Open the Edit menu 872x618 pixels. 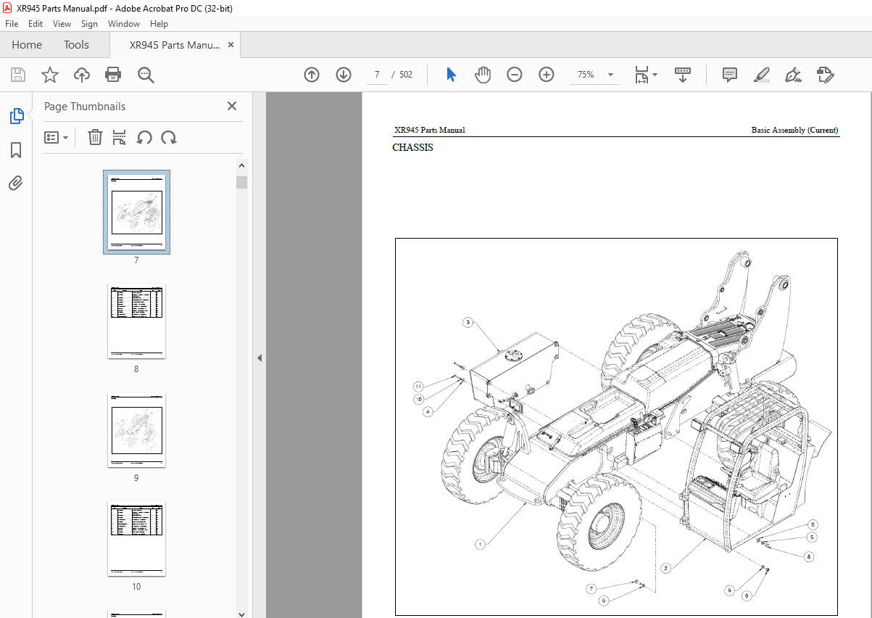(x=36, y=24)
